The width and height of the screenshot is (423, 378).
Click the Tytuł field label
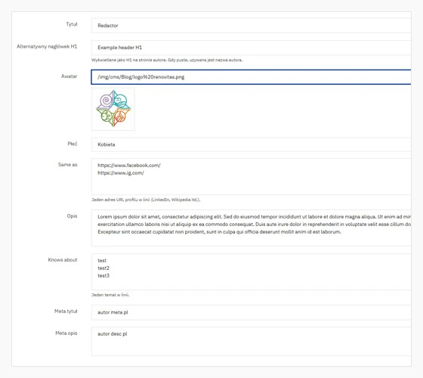click(72, 24)
